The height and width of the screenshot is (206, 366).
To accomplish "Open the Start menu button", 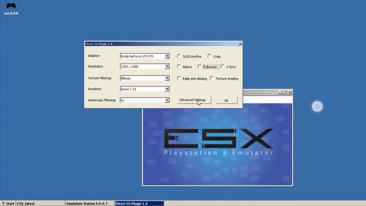I will click(8, 204).
